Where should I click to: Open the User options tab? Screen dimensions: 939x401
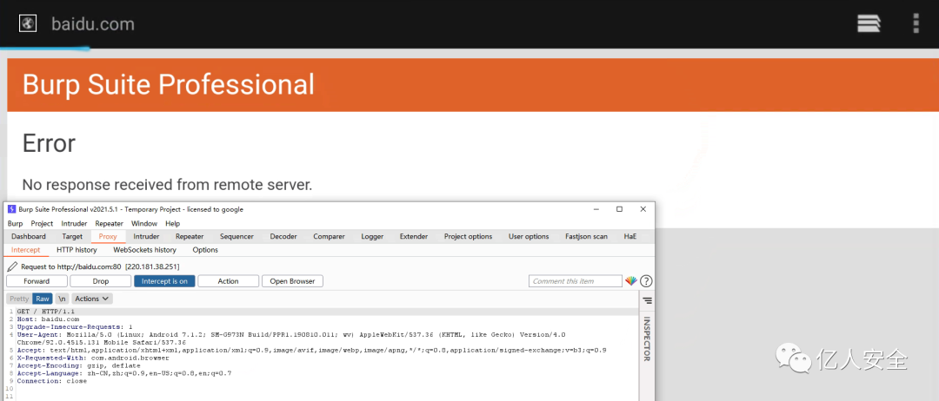click(529, 237)
